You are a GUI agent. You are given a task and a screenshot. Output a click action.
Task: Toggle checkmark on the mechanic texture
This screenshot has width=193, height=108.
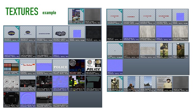click(18, 27)
